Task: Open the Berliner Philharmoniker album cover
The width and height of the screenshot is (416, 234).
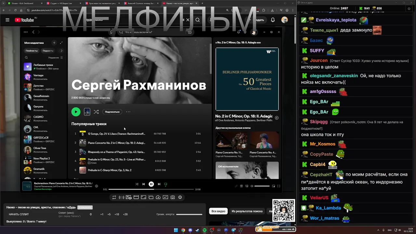Action: (x=247, y=79)
